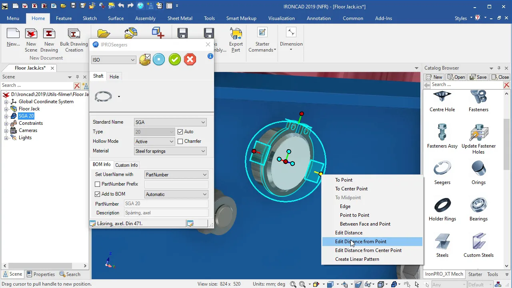Uncheck the Add to BOM checkbox
Image resolution: width=512 pixels, height=288 pixels.
(x=97, y=194)
